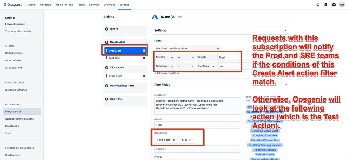
Task: Click the plus icon beside Add Note
Action: 107,99
